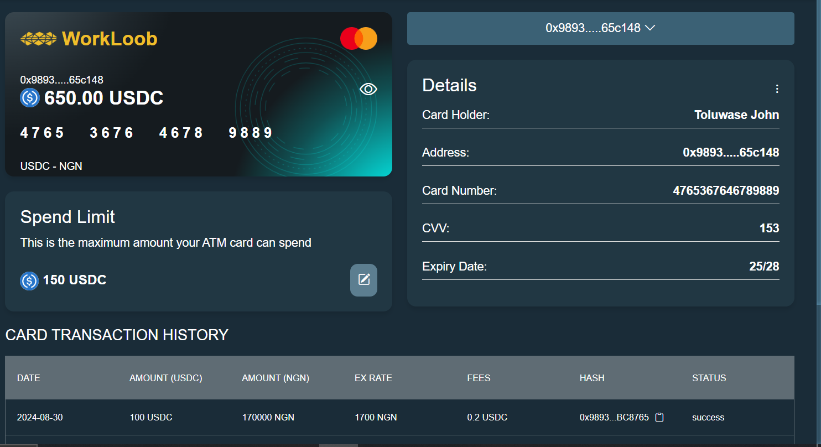Edit the spend limit with the pencil icon
This screenshot has height=447, width=821.
coord(364,280)
